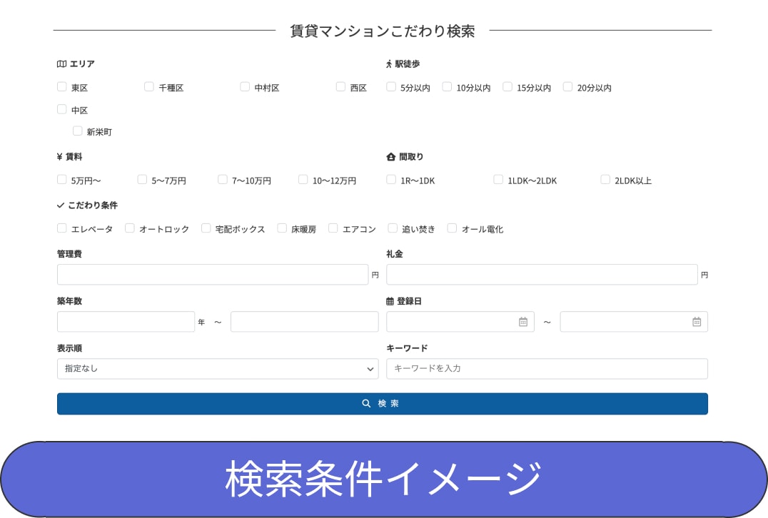This screenshot has width=768, height=518.
Task: Enable the エレベータ condition checkbox
Action: point(61,228)
